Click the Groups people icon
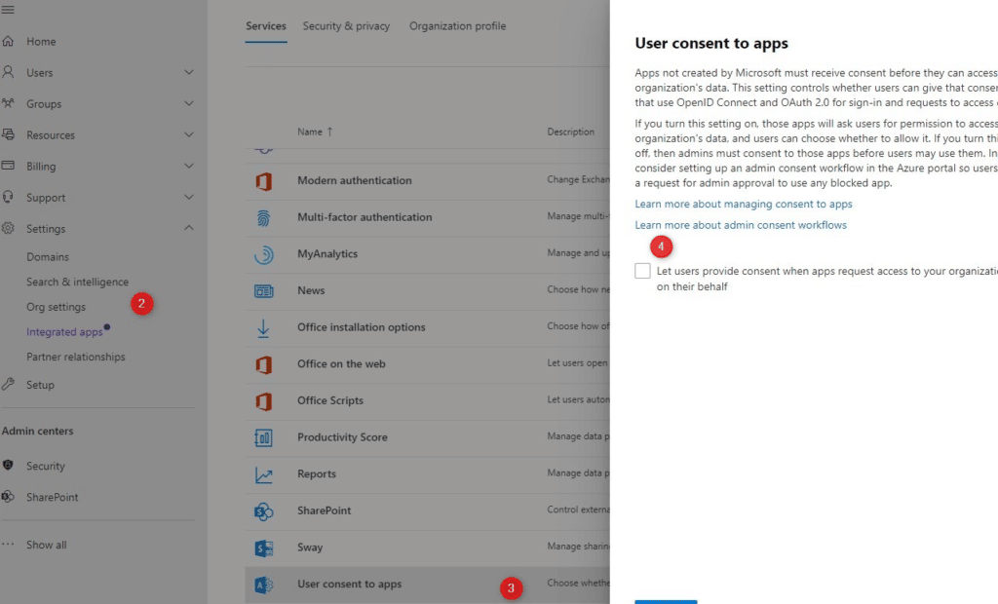This screenshot has width=998, height=604. click(8, 103)
